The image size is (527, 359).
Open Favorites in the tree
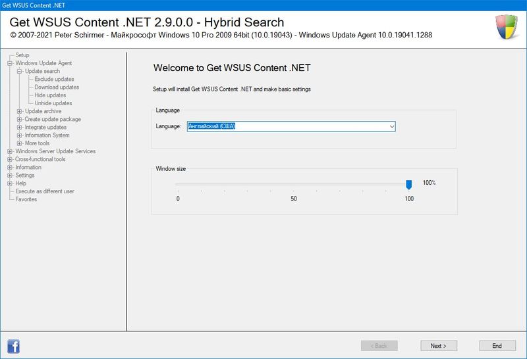(x=26, y=199)
